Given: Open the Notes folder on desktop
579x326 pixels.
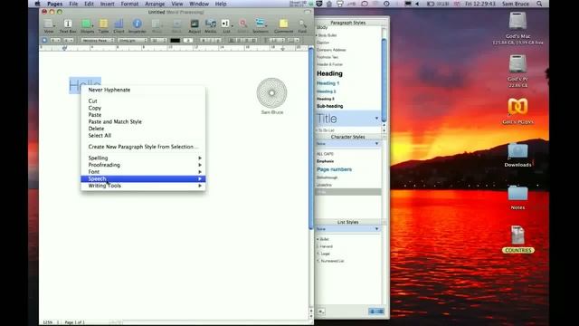Looking at the screenshot, I should coord(517,197).
